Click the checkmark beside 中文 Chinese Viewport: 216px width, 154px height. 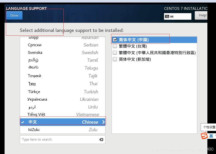[x=23, y=122]
